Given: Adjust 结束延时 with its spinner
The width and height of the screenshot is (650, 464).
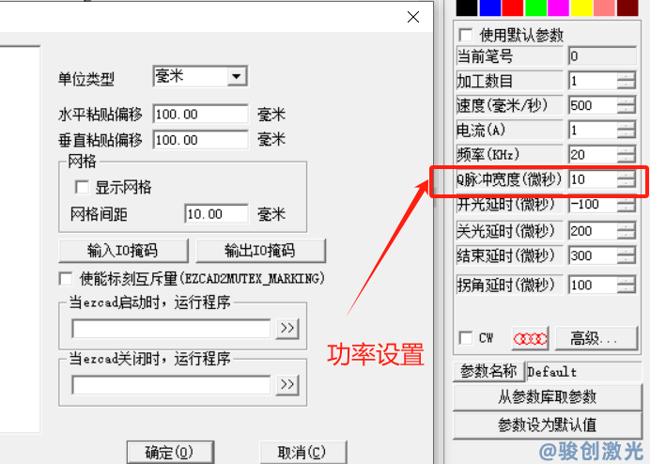Looking at the screenshot, I should click(x=627, y=255).
